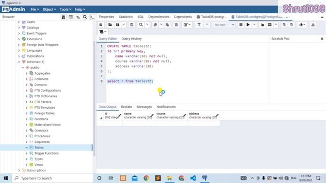326x183 pixels.
Task: Switch to the SQL tab
Action: pos(141,17)
